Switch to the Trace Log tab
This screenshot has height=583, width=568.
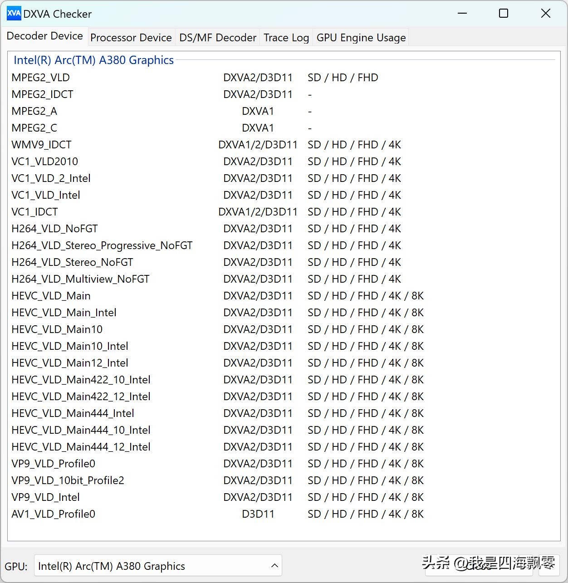click(286, 38)
